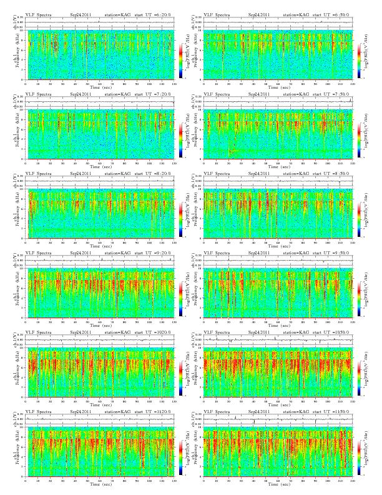The image size is (382, 495).
Task: Open the spectrogram starting at UT 10:50:0
Action: 278,372
